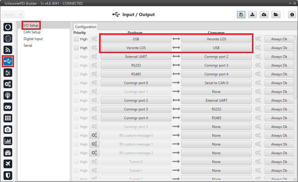Check the High priority box for External UART
Viewport: 298px width, 182px height.
tap(76, 57)
